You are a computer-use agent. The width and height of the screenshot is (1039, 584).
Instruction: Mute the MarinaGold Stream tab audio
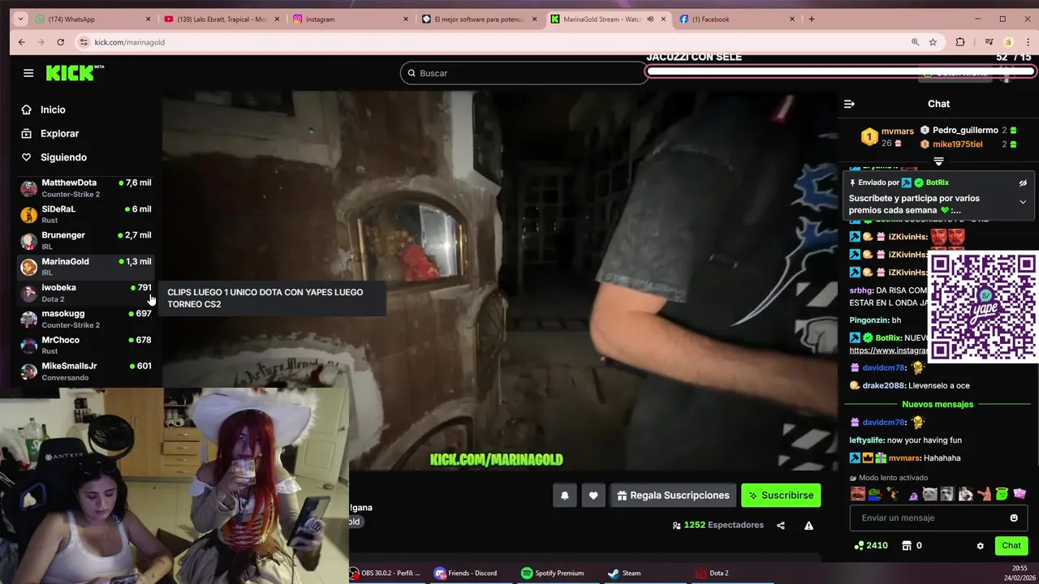(x=649, y=19)
